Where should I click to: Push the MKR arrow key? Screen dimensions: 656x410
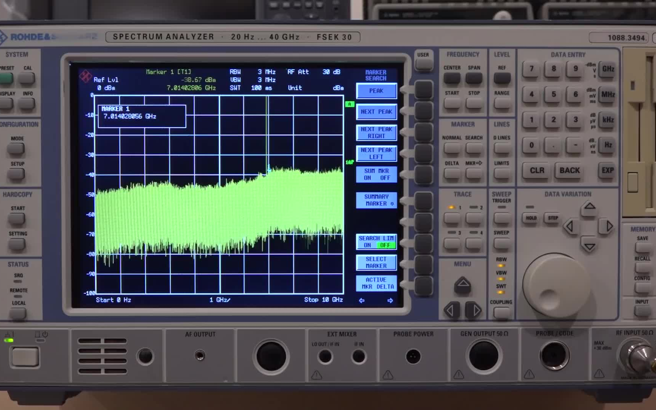tap(474, 174)
